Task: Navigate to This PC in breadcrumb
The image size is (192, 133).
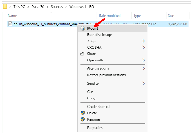Action: coord(19,7)
